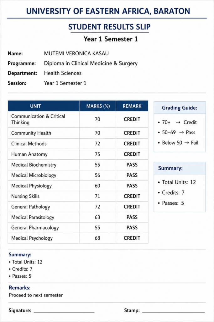Viewport: 214px width, 322px height.
Task: Select the Community Health unit row
Action: 78,133
